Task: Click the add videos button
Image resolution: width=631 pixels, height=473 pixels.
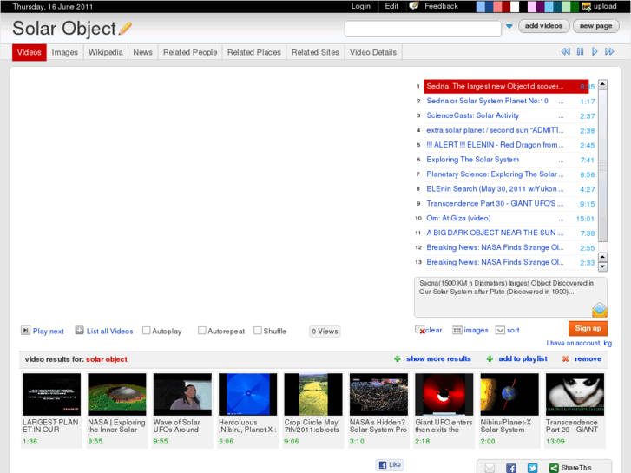Action: pyautogui.click(x=543, y=26)
